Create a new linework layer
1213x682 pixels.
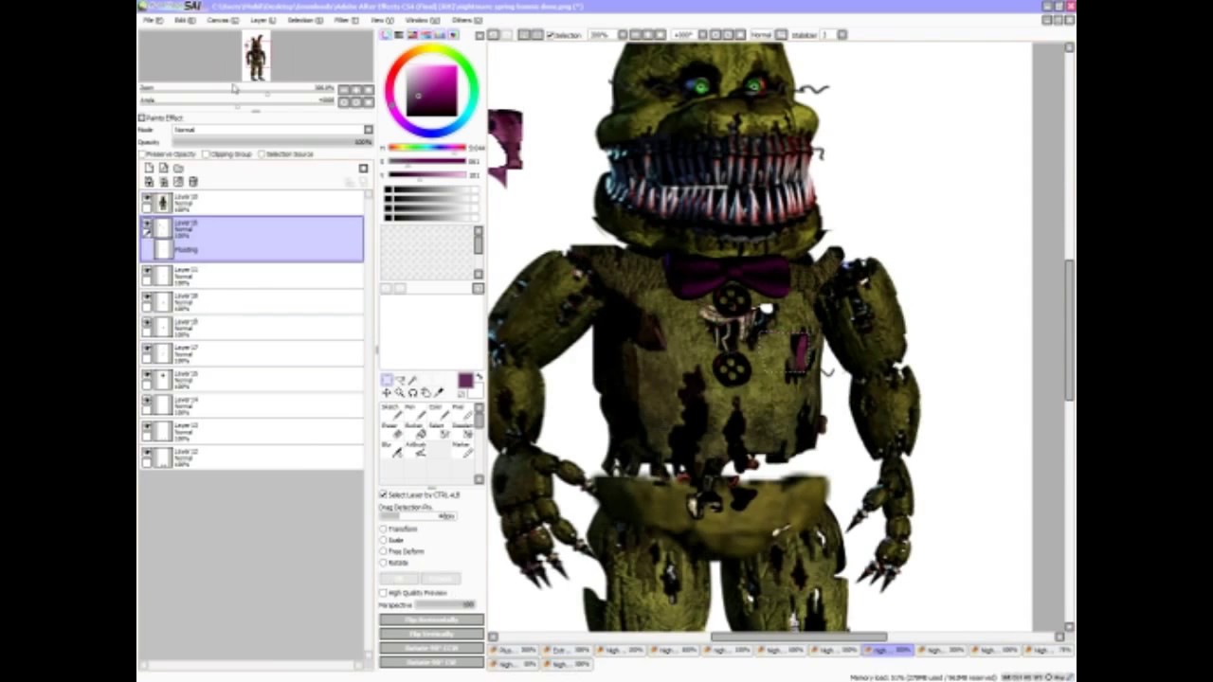tap(163, 169)
